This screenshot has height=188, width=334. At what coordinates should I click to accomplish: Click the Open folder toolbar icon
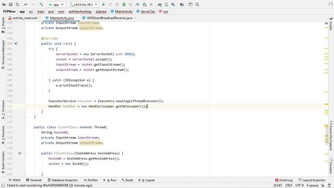[4, 5]
